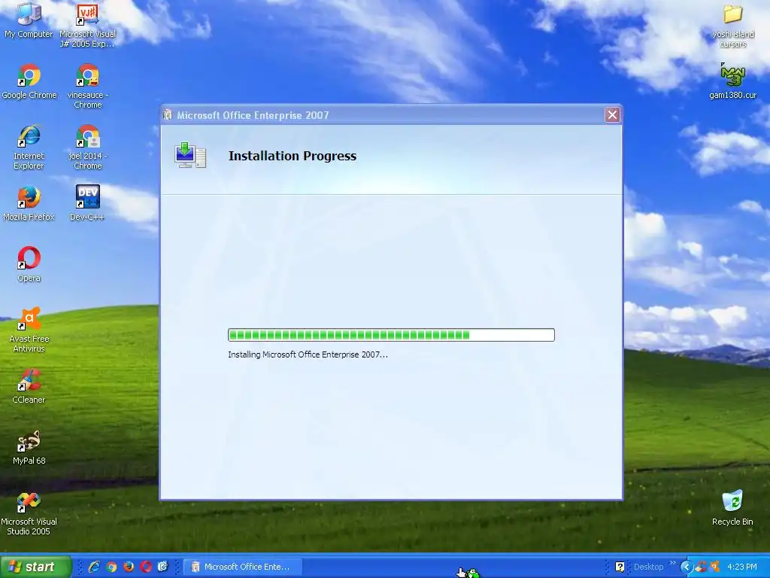Screen dimensions: 770x578
Task: Click the last Quick Launch icon after Opera
Action: (163, 567)
